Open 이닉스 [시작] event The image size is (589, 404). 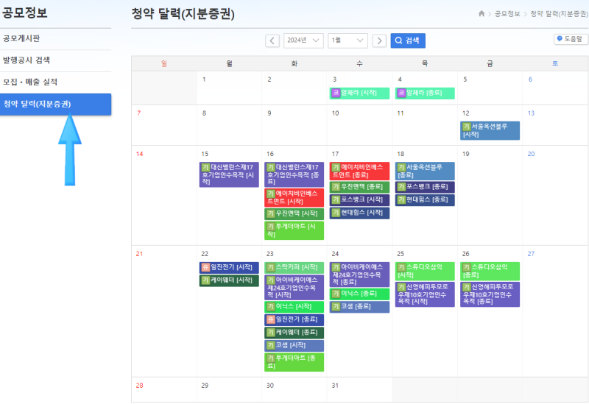(294, 307)
